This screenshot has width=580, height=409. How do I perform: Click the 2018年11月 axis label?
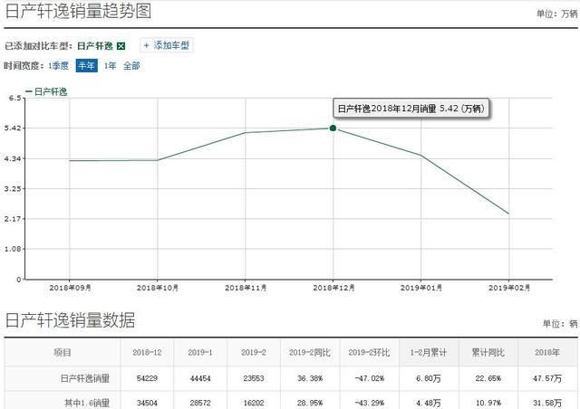click(x=246, y=288)
